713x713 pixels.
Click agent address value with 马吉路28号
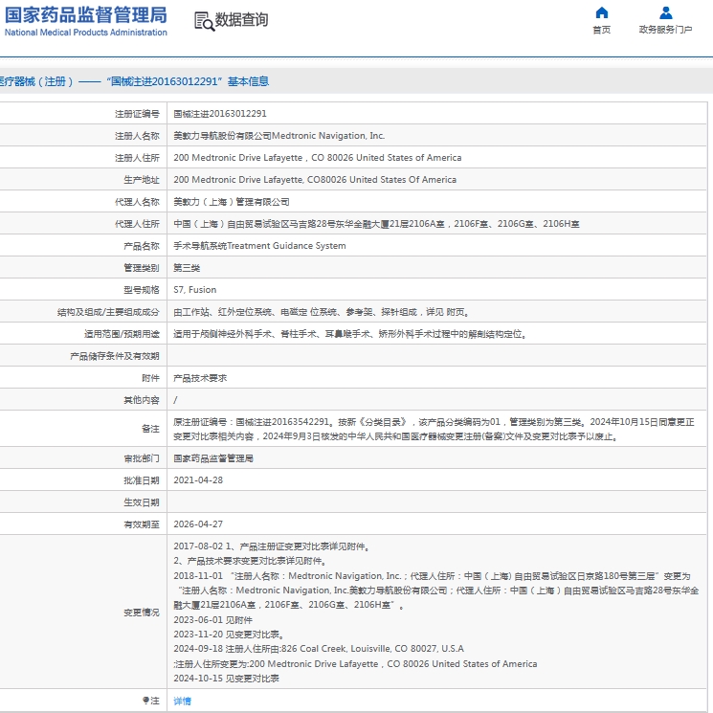(376, 224)
